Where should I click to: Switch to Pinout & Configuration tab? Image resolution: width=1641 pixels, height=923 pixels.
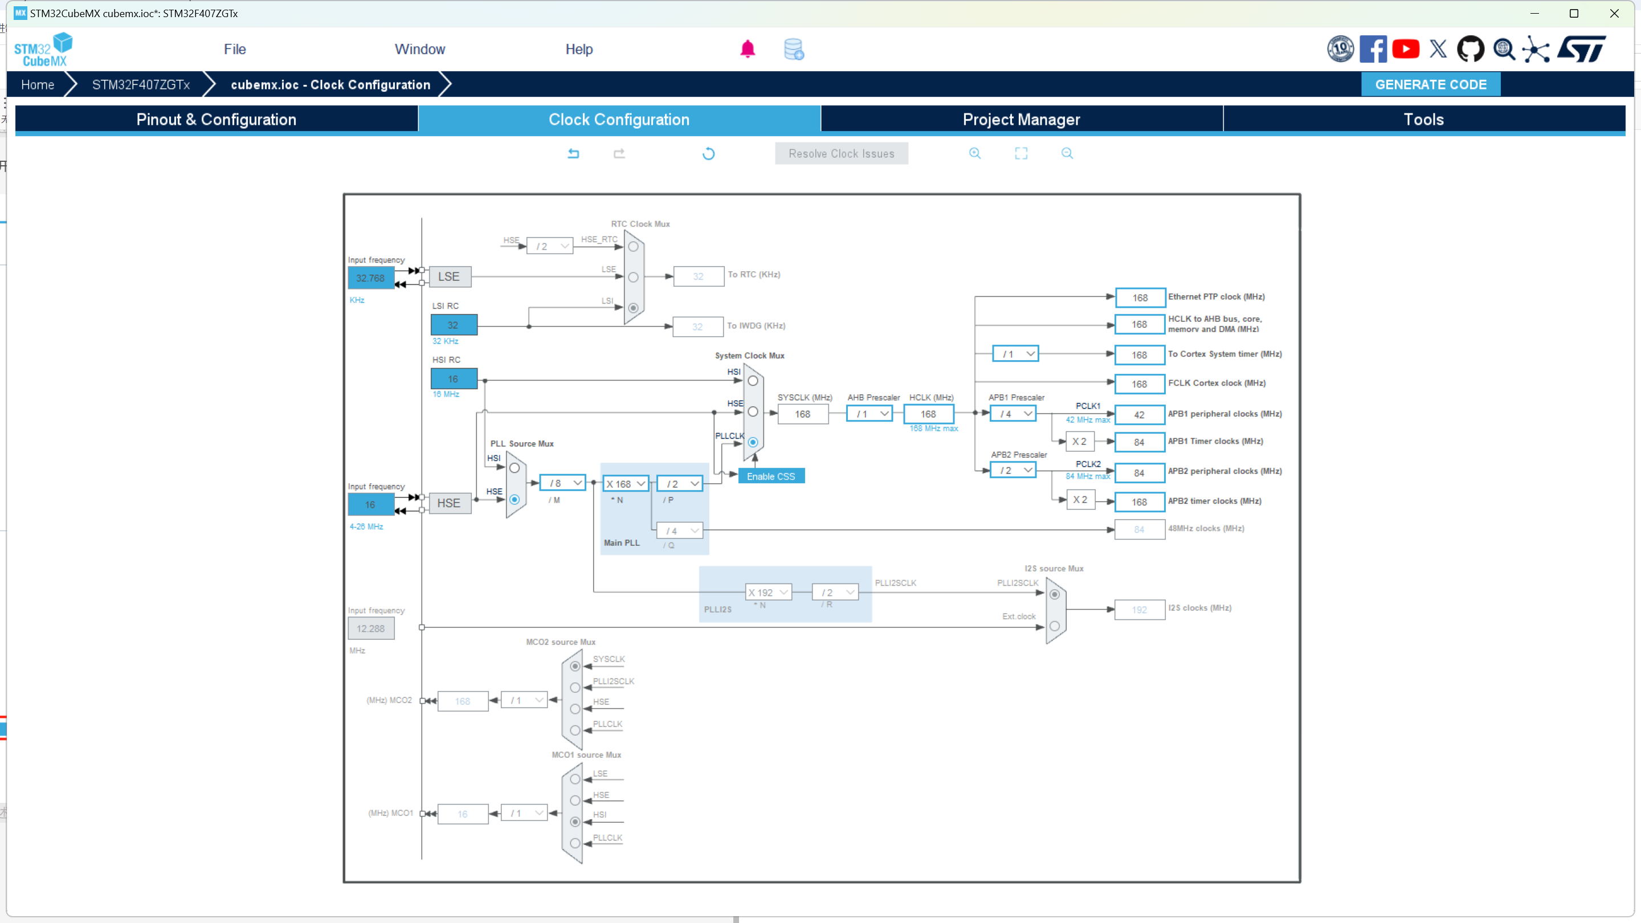click(217, 120)
